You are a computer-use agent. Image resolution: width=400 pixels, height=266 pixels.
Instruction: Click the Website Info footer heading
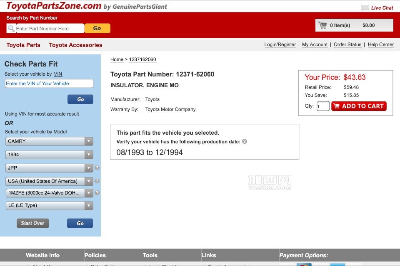(x=42, y=255)
